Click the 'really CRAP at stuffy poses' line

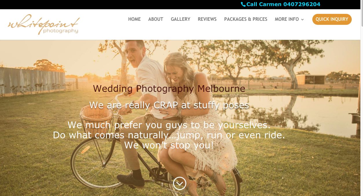click(x=169, y=105)
